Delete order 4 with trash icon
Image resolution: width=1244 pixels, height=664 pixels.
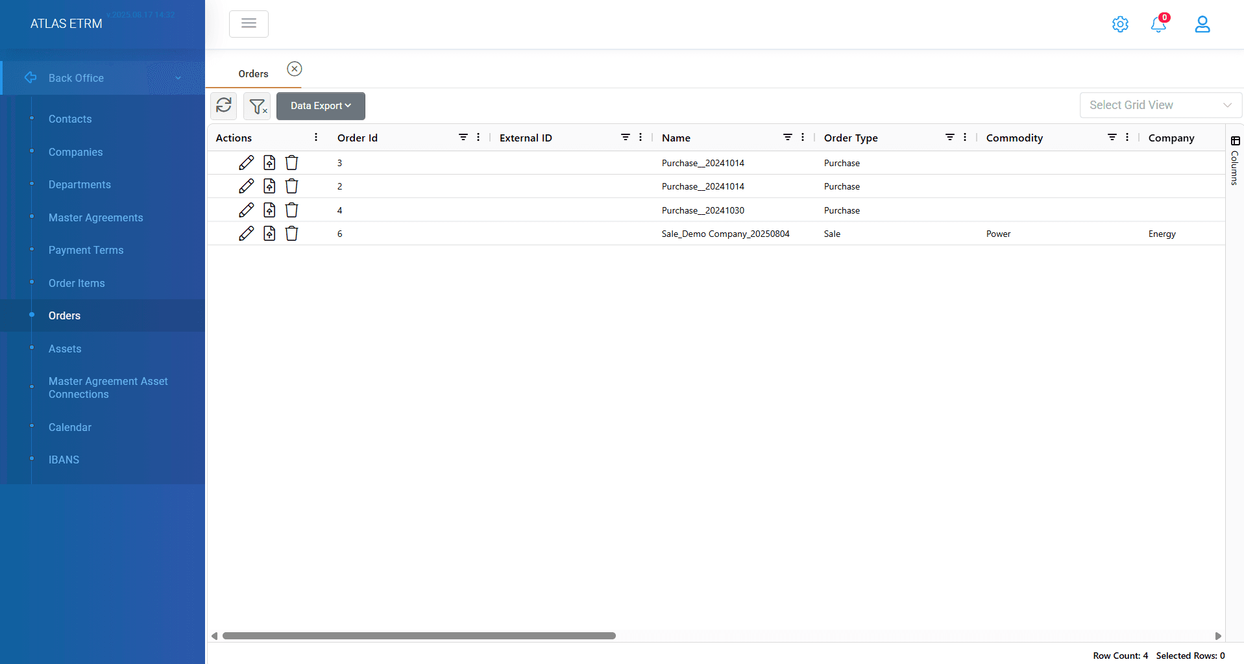point(292,210)
